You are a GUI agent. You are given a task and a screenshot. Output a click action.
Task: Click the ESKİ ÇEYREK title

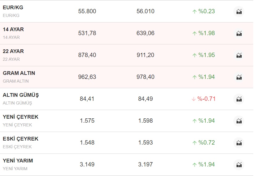tap(20, 139)
